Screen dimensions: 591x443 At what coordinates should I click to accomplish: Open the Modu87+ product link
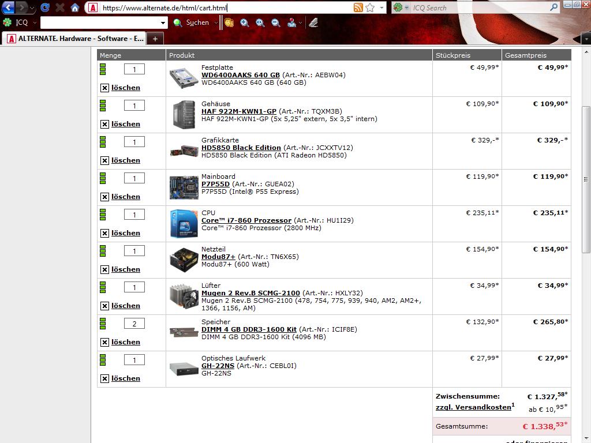(x=218, y=257)
